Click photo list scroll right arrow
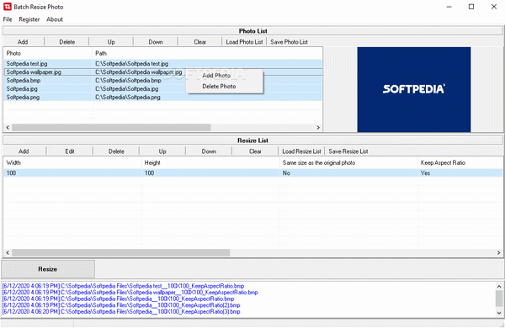505x328 pixels. 318,128
